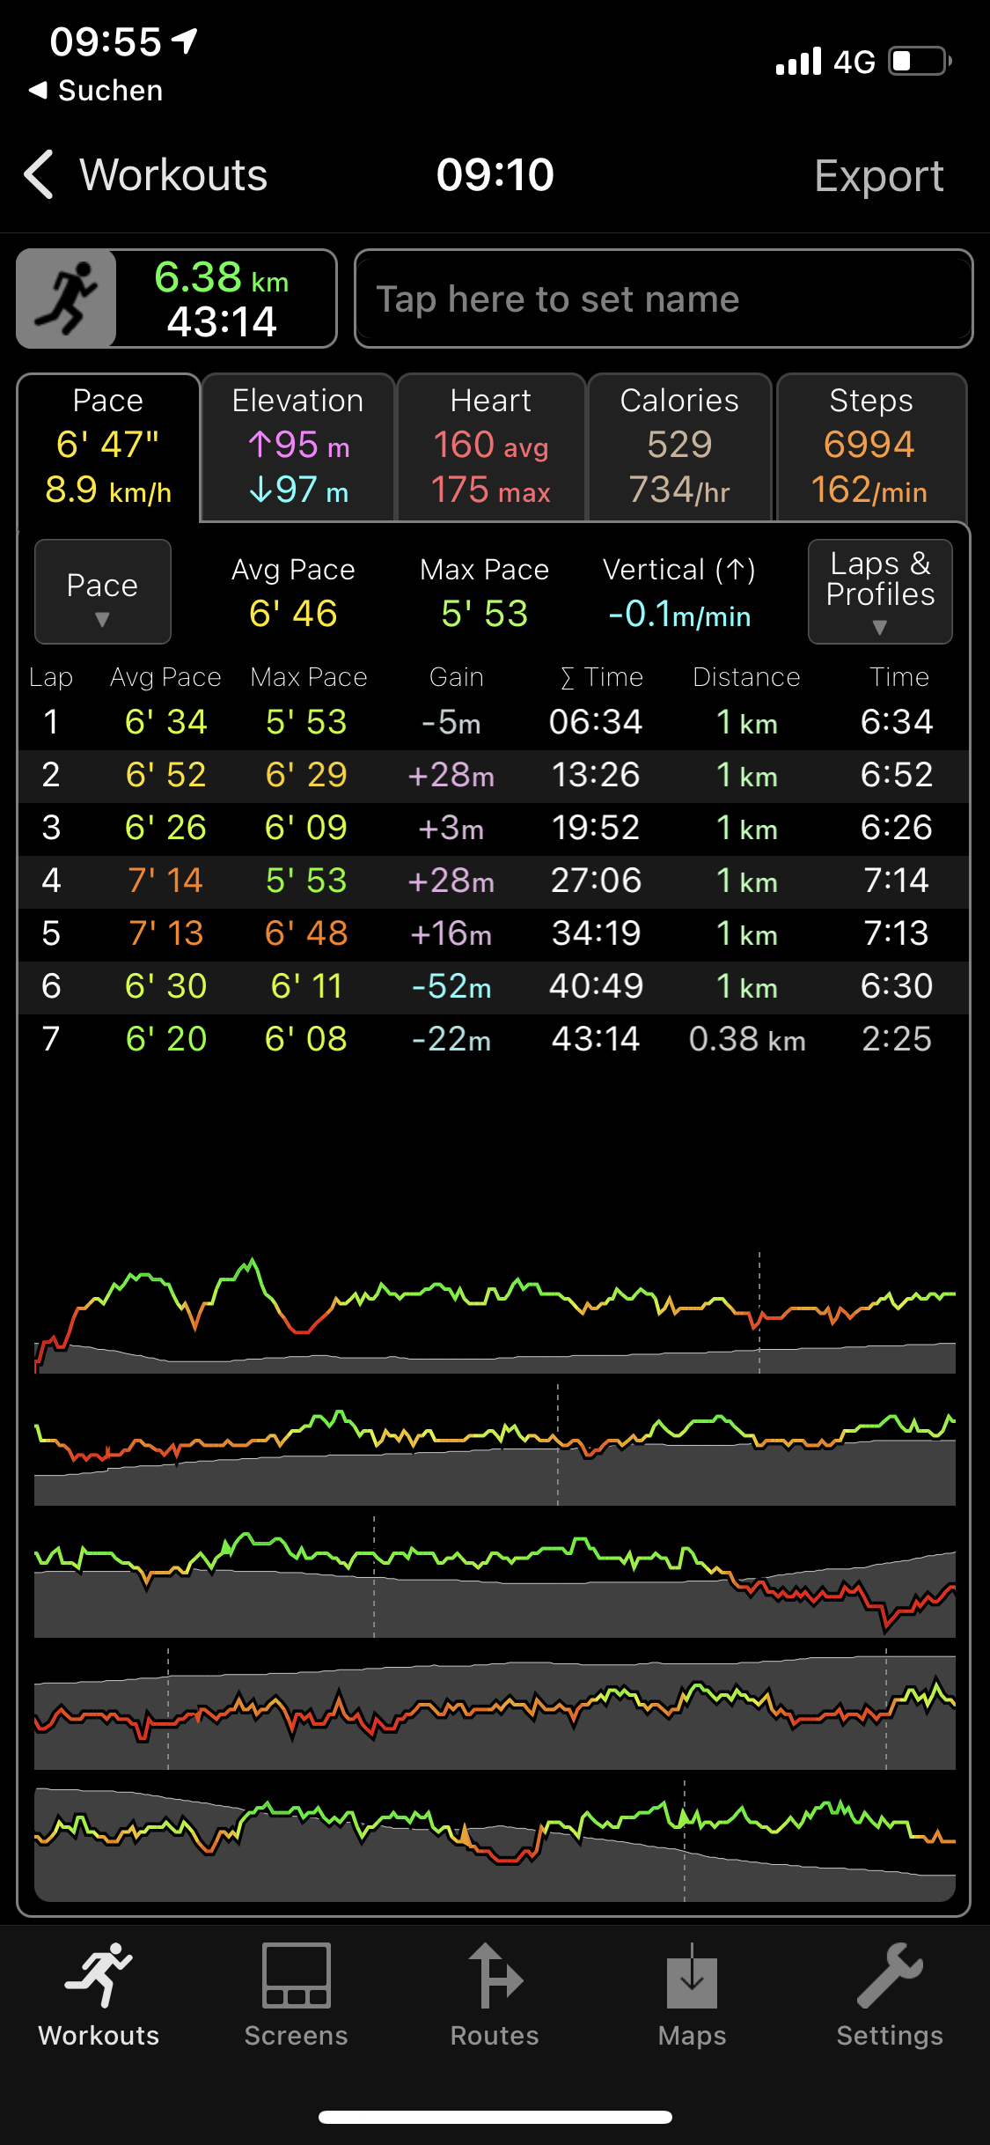Select the Calories tab
The image size is (990, 2145).
point(678,447)
